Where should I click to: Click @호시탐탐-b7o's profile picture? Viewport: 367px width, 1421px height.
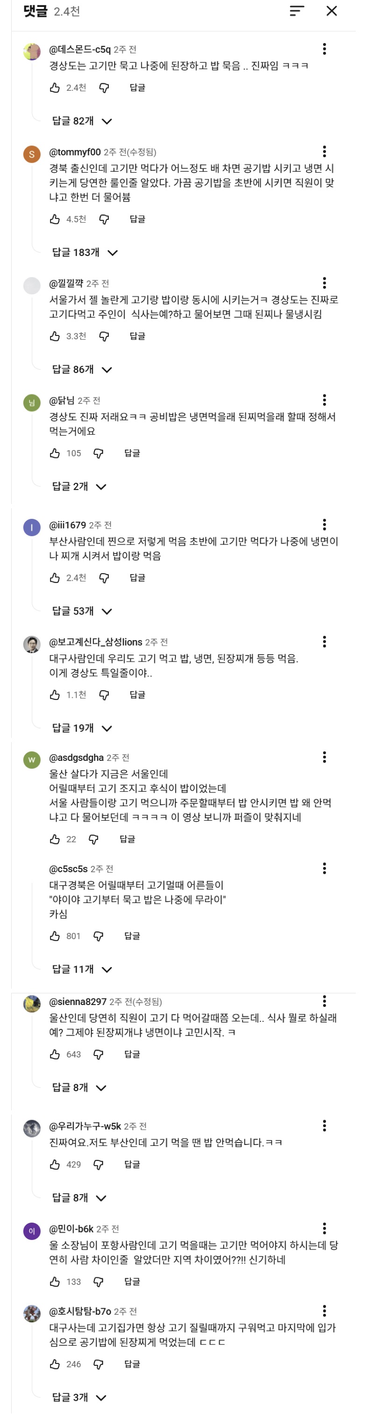[x=32, y=1313]
